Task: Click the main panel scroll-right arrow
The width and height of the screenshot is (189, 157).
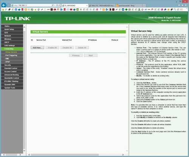Action: (123, 155)
